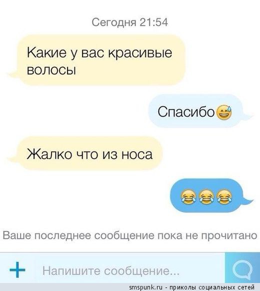The width and height of the screenshot is (260, 291).
Task: Select the 'Жалко что из носа' message bubble
Action: [x=85, y=153]
